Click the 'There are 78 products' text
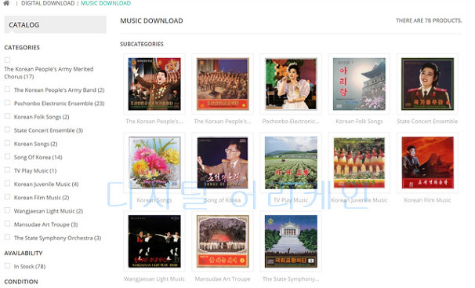 (429, 20)
